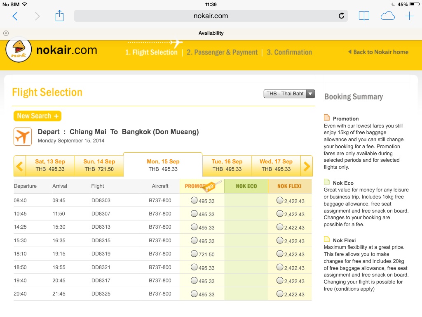Tap the Wi-Fi indicator in status bar
This screenshot has height=317, width=422.
point(24,4)
